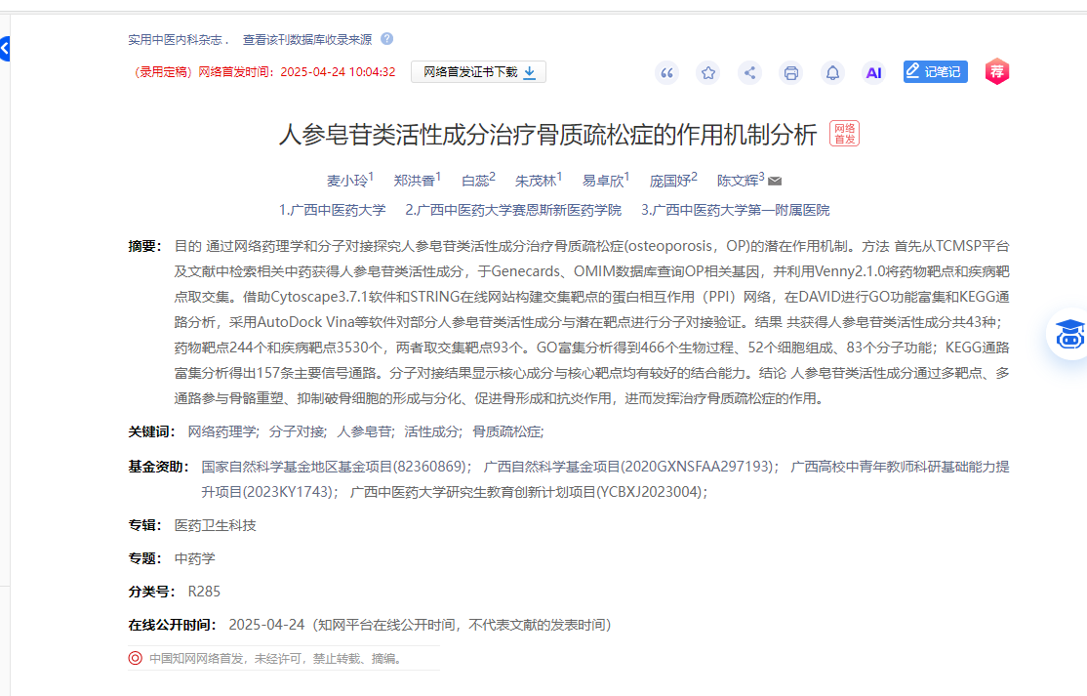Click the envelope icon beside author 陈文辉

(774, 181)
